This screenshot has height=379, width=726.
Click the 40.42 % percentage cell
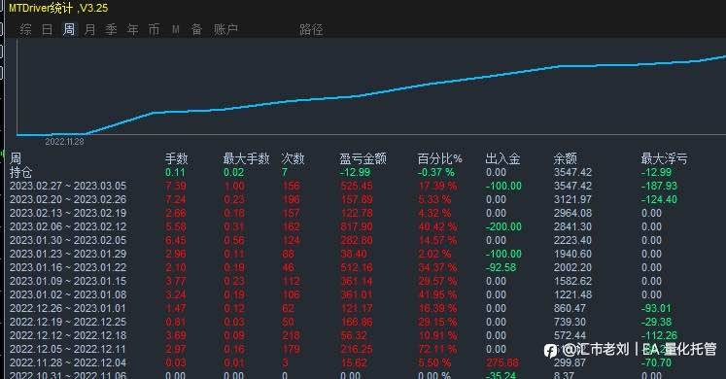(437, 226)
